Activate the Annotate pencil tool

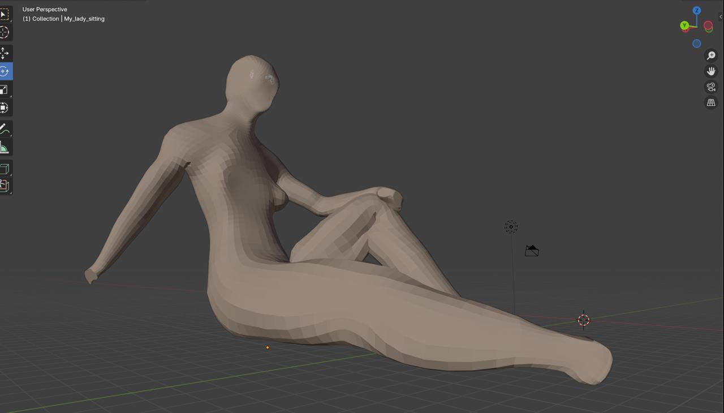pyautogui.click(x=5, y=130)
